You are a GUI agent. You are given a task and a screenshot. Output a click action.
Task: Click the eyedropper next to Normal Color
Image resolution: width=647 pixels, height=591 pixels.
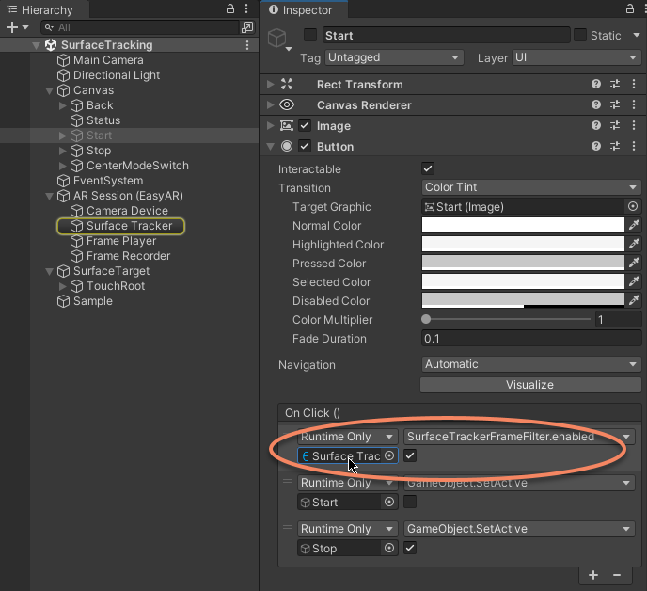(634, 226)
